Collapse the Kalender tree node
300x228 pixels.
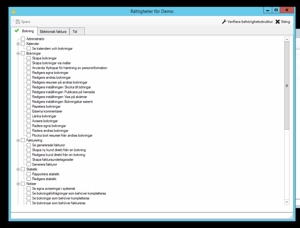pyautogui.click(x=18, y=44)
